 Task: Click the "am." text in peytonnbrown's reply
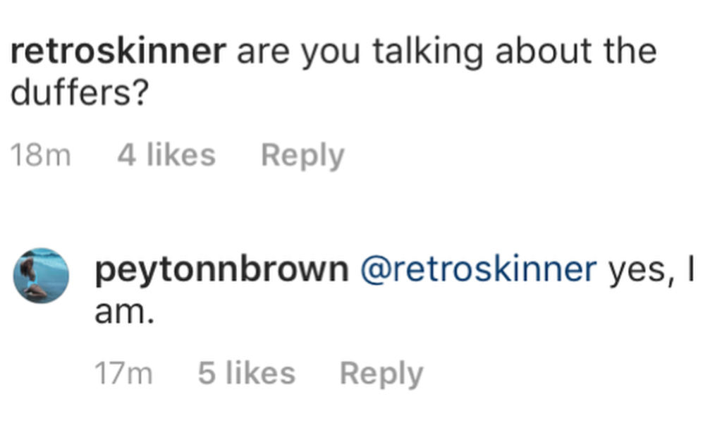(x=124, y=311)
